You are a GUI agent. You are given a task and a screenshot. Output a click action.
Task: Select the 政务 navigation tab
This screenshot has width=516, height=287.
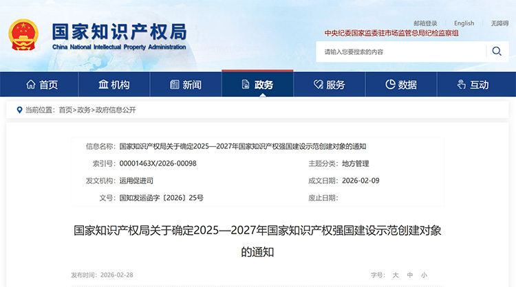(x=257, y=84)
